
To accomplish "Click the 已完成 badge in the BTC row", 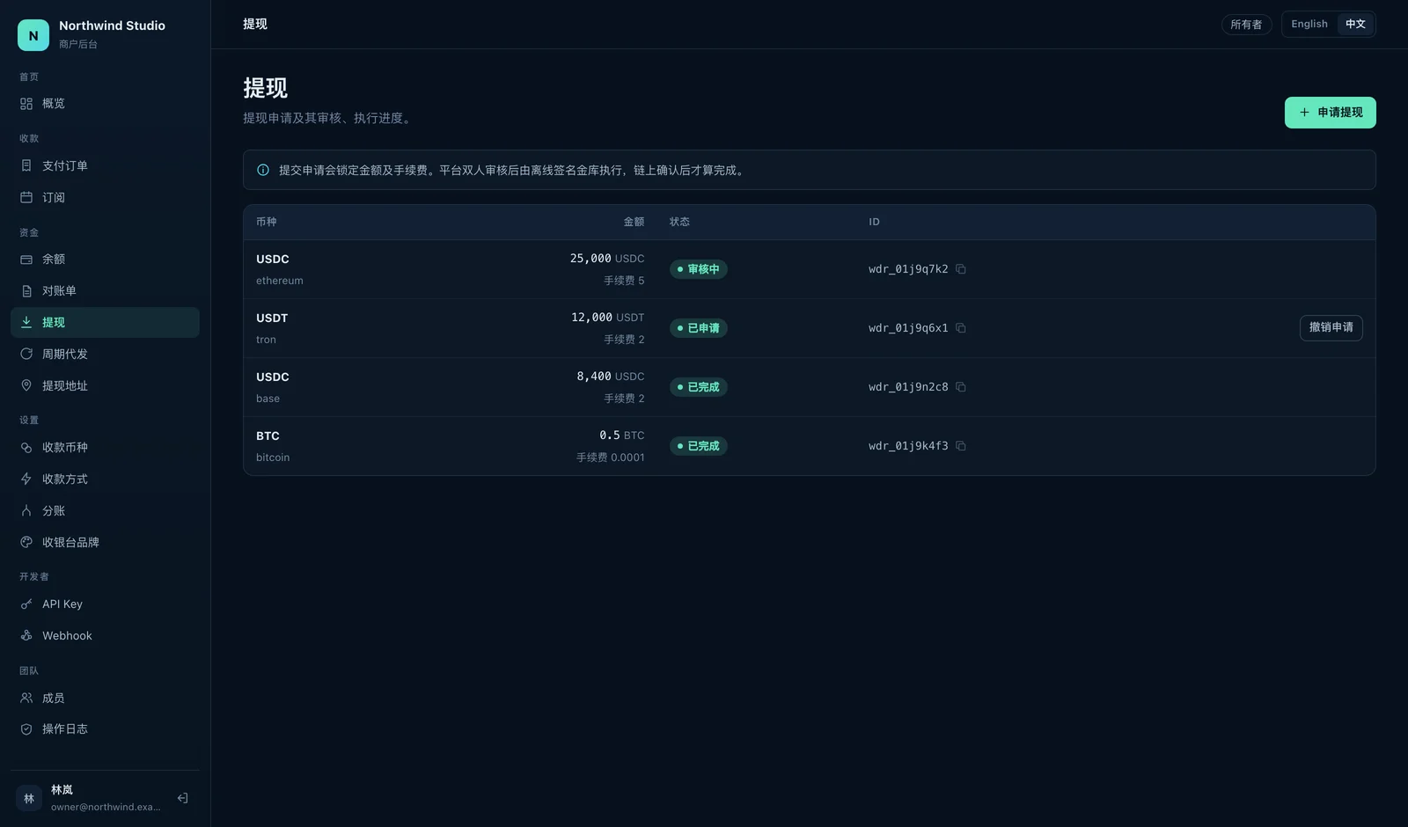I will 699,446.
